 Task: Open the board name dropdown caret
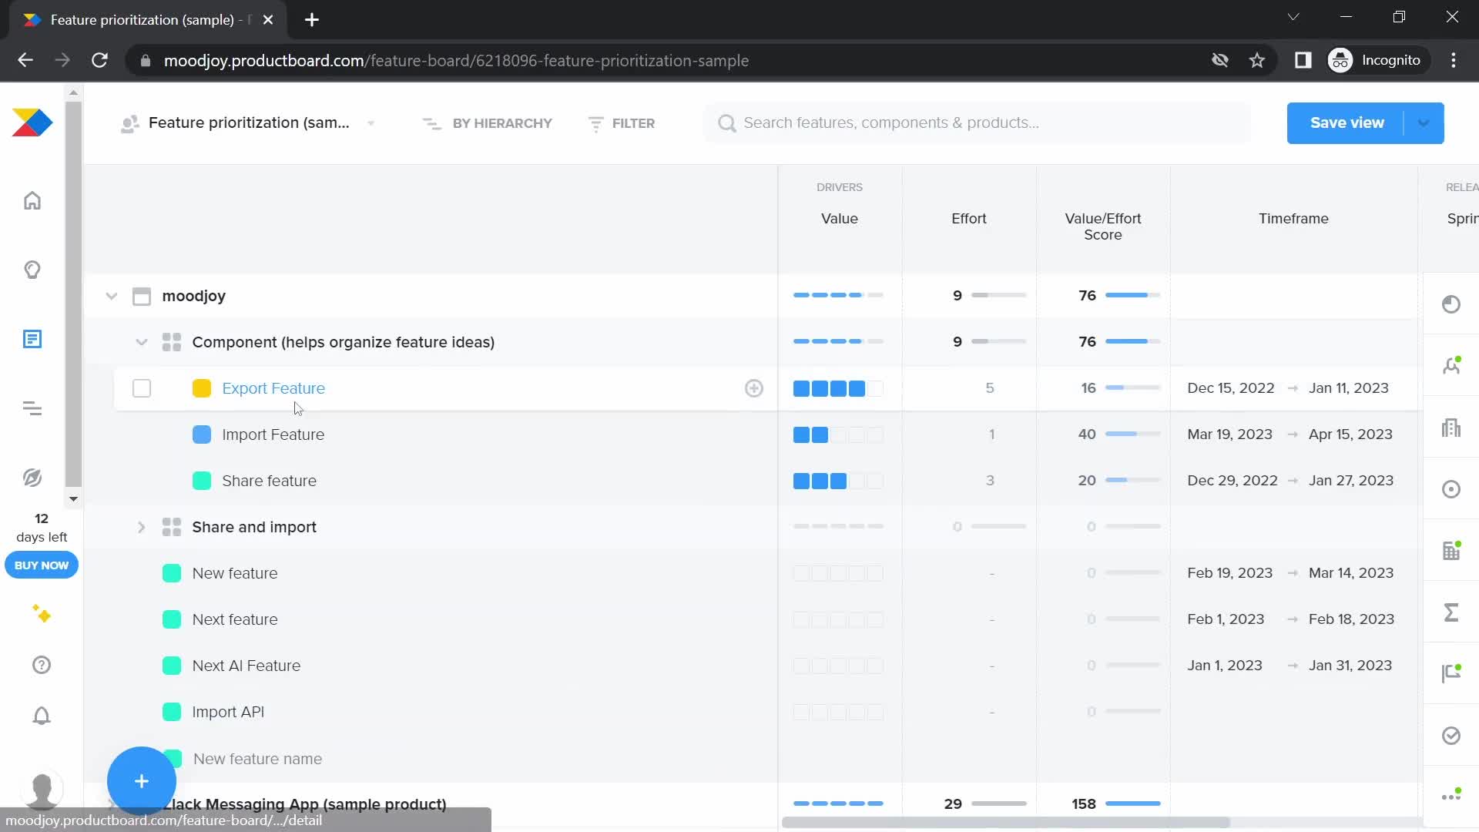click(371, 123)
